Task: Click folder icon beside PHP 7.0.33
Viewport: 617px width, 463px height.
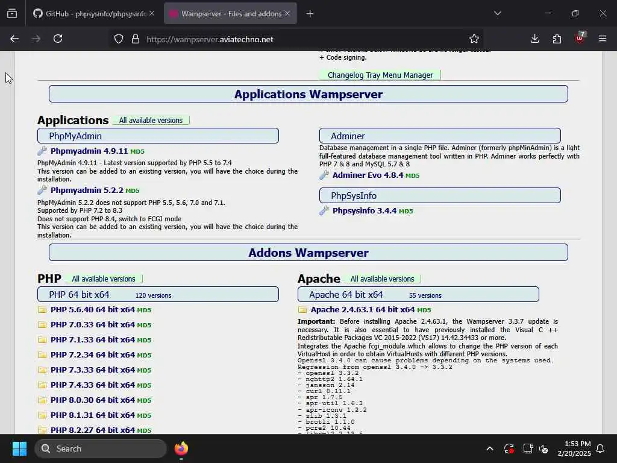Action: point(42,325)
